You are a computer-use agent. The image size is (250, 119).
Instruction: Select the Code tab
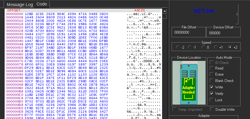pos(42,4)
